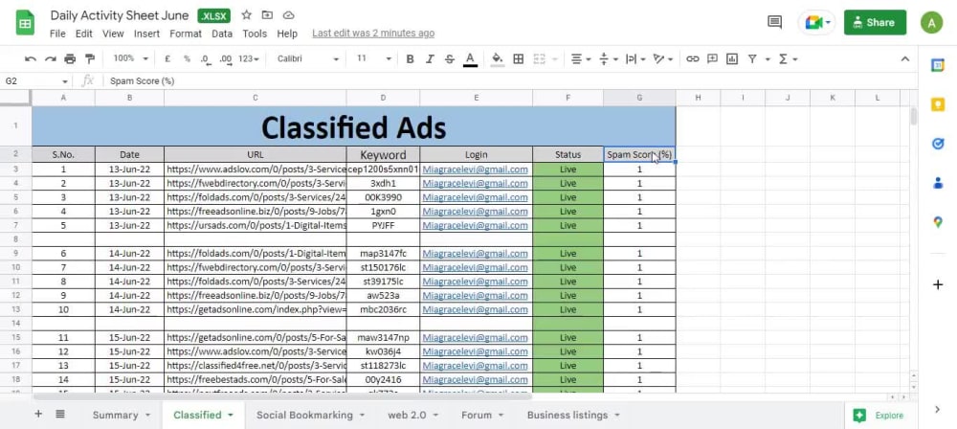Open text rotation dropdown

(x=663, y=59)
